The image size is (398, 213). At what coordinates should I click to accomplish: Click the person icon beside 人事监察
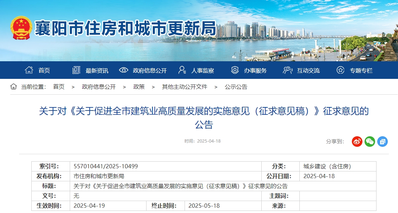pos(182,70)
